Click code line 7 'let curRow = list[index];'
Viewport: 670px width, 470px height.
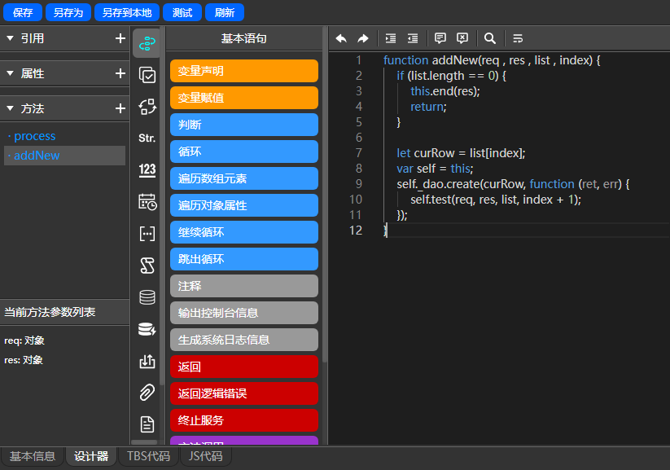[x=461, y=153]
